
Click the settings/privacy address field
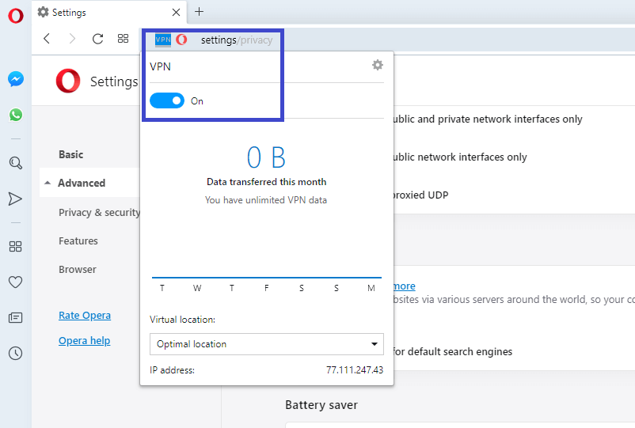[237, 40]
